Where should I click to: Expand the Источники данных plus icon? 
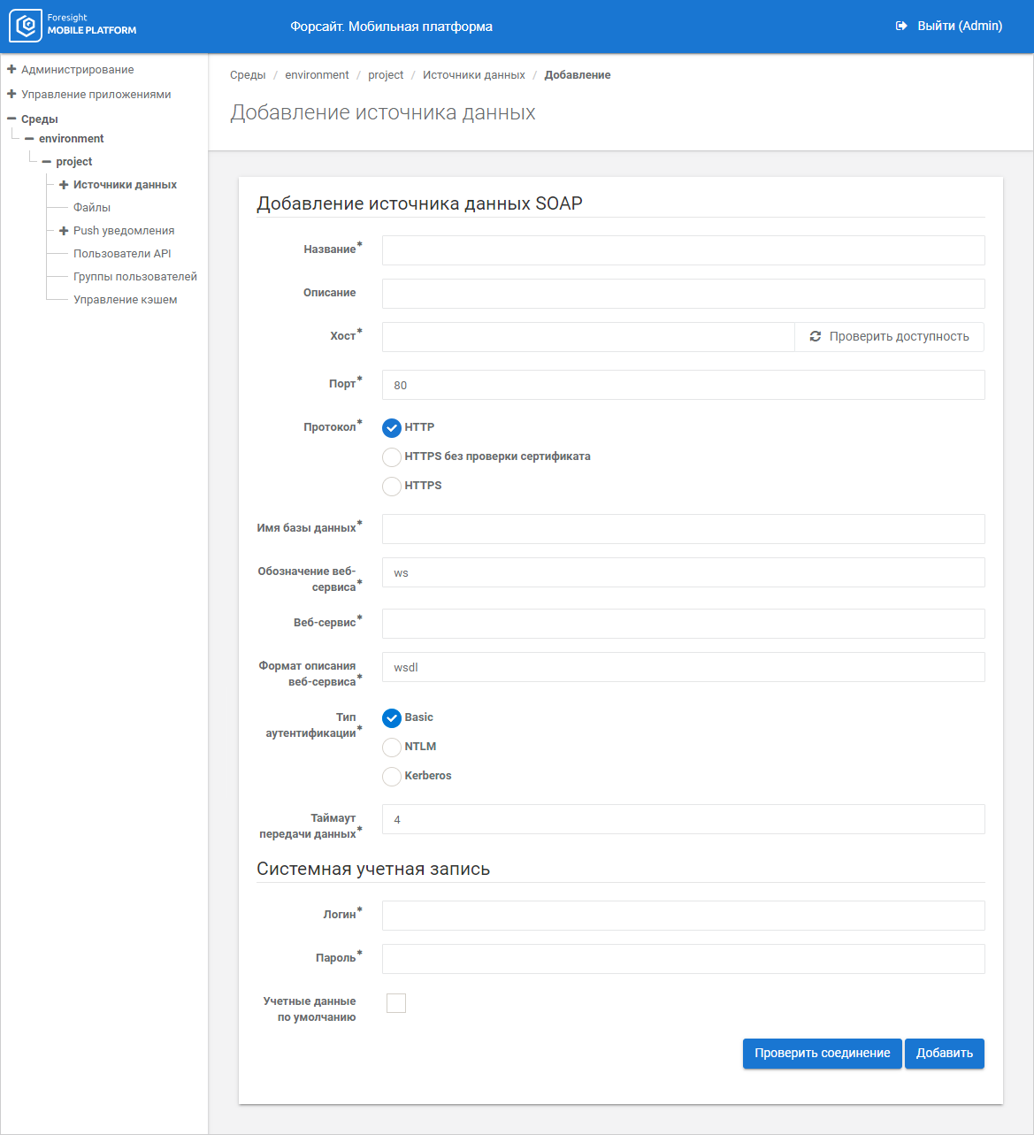(64, 185)
